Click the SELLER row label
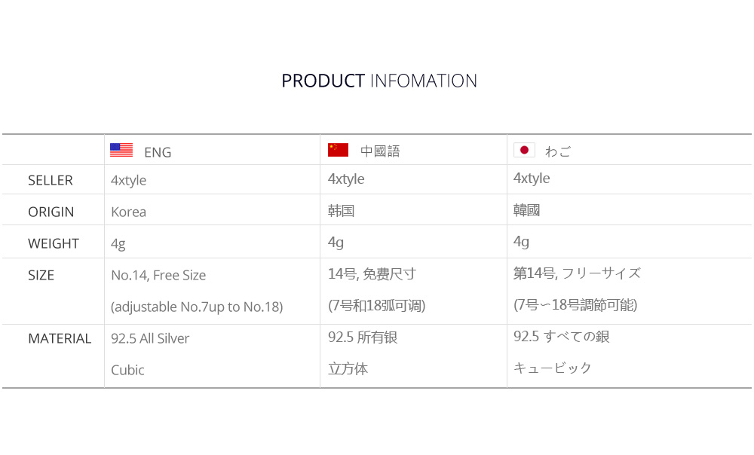 click(x=51, y=180)
